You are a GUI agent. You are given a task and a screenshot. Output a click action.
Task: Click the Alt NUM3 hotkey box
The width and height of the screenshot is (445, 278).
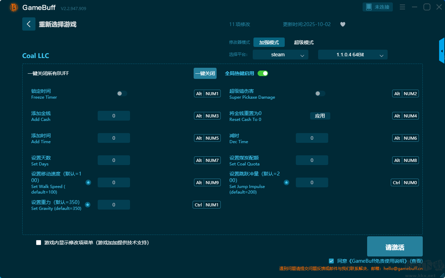207,116
